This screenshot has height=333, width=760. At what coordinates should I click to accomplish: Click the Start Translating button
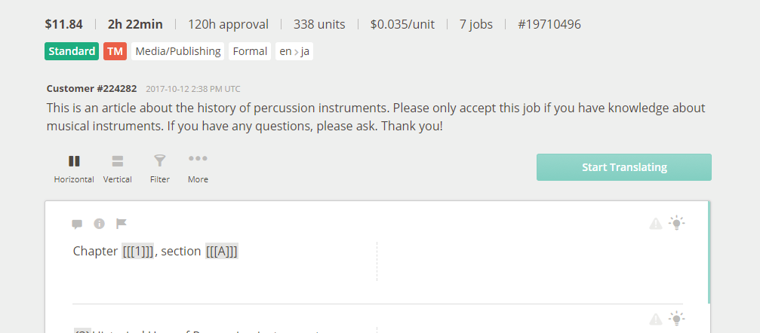(624, 167)
